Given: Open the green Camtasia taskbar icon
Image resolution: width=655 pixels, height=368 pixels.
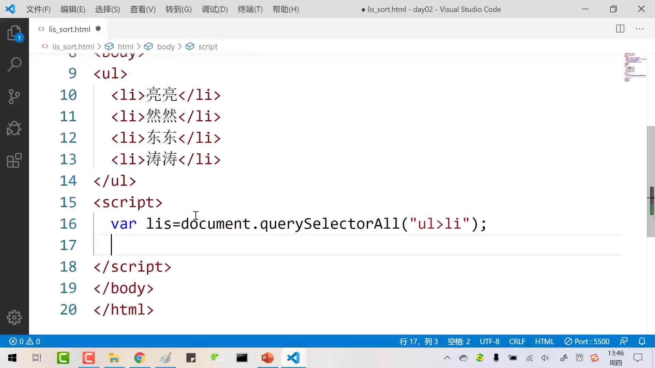Looking at the screenshot, I should tap(63, 358).
